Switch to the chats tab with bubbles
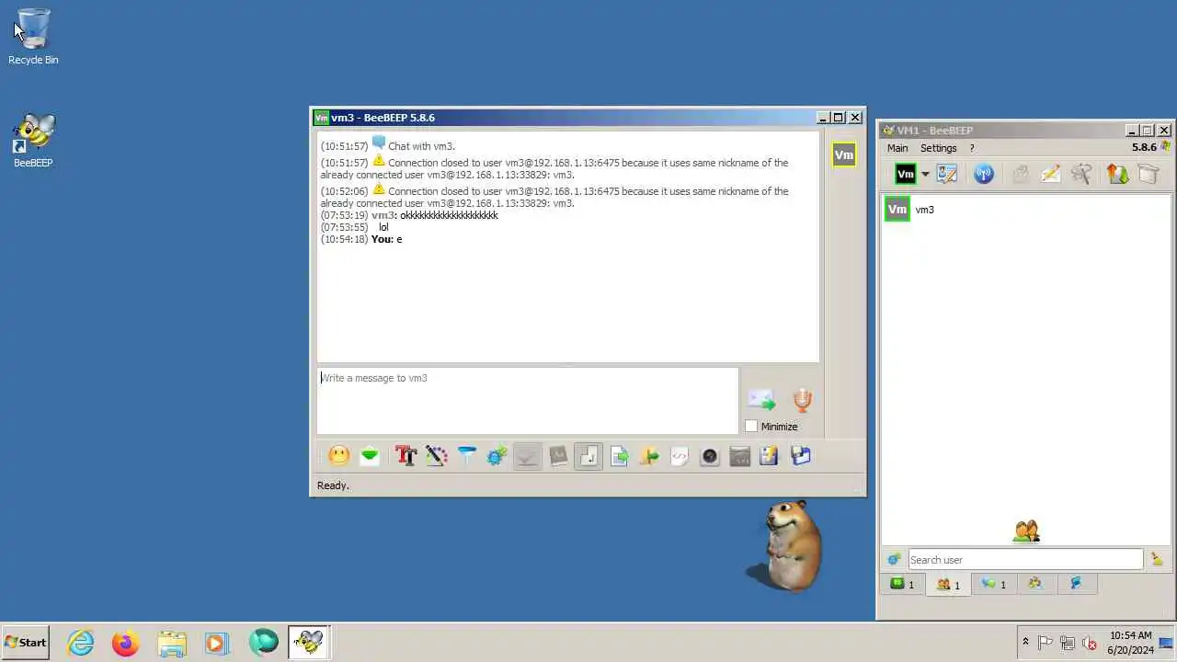The height and width of the screenshot is (662, 1177). tap(994, 584)
